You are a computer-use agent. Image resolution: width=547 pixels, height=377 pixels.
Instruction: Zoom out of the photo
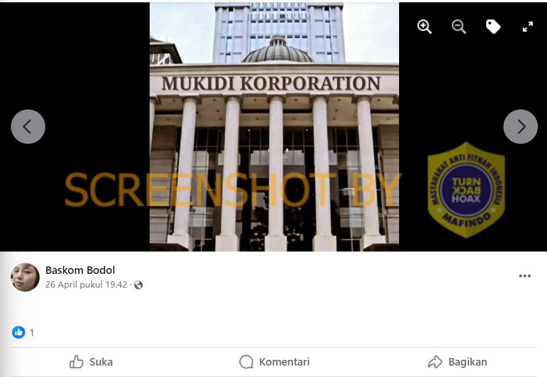point(459,27)
